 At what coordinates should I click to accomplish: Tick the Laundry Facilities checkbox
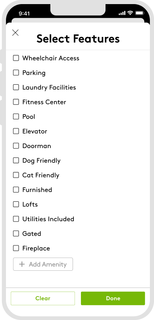(16, 87)
